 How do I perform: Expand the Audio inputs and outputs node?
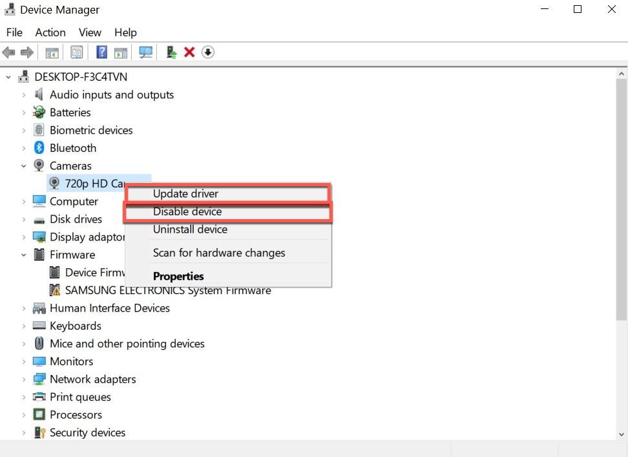[24, 95]
